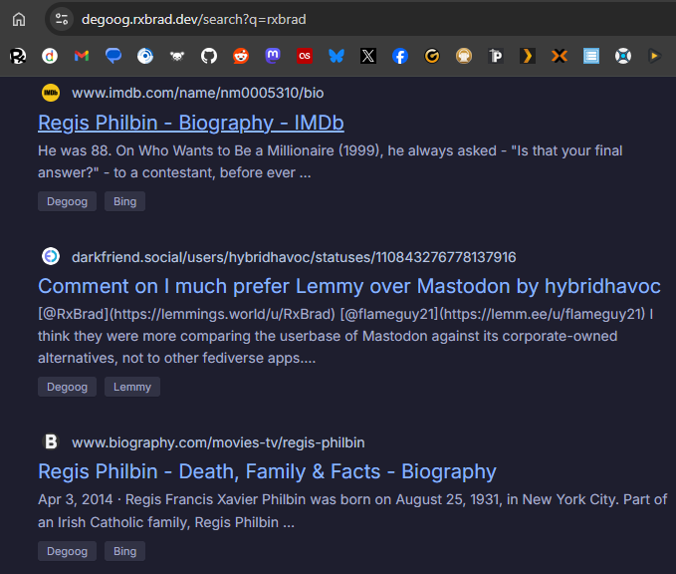Screen dimensions: 676x574
Task: Open Regis Philbin Death, Family & Facts result
Action: pyautogui.click(x=267, y=471)
